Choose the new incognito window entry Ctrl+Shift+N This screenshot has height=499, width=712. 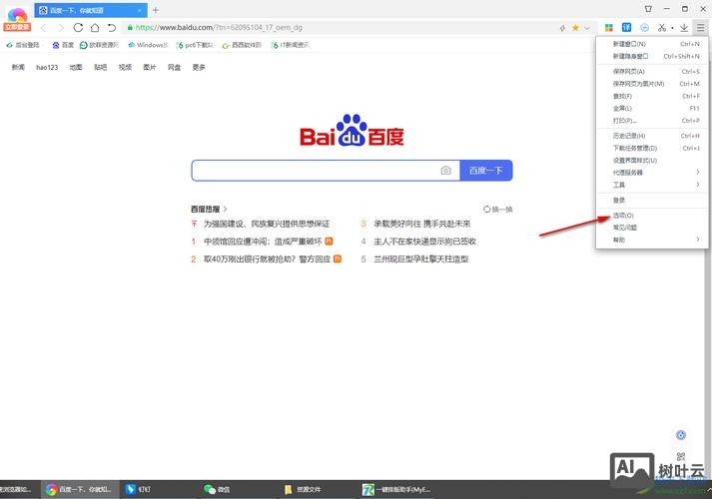point(652,56)
